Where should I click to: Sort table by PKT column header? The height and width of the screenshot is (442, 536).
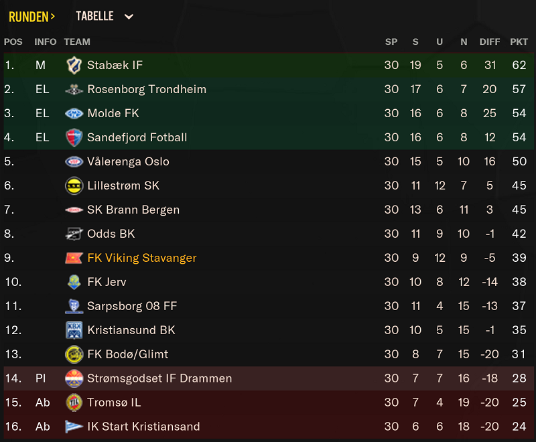(519, 42)
